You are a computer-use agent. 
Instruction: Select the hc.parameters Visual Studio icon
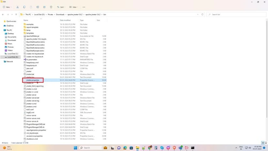pos(25,59)
